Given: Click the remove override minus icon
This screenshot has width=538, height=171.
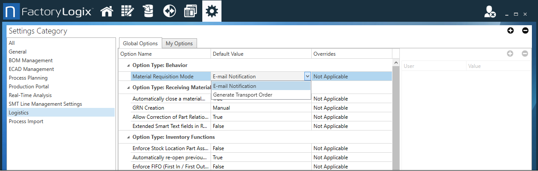Looking at the screenshot, I should [525, 54].
